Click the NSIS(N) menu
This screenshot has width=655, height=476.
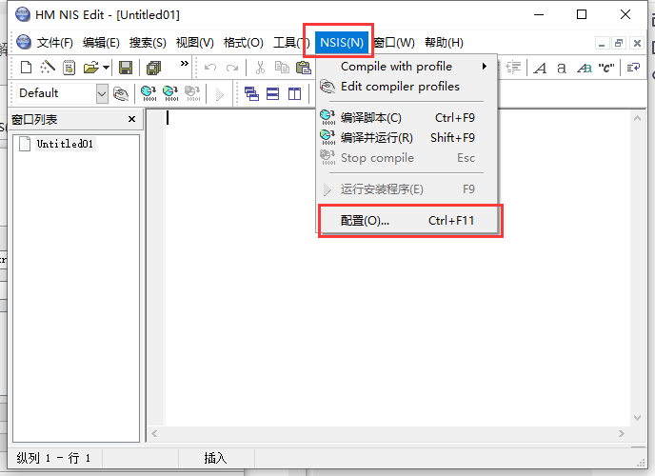coord(342,43)
